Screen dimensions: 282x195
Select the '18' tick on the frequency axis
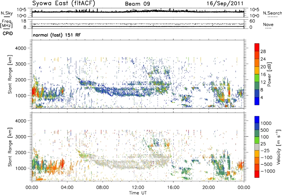(24, 21)
